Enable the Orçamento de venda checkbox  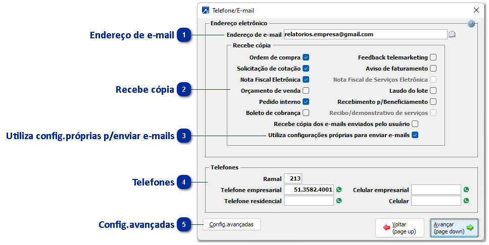coord(306,91)
